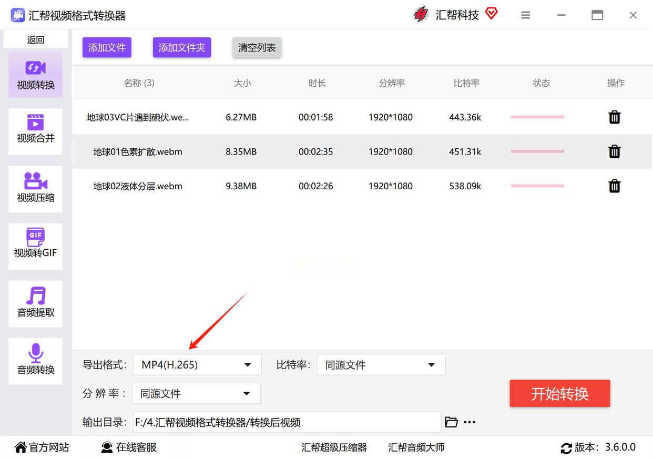
Task: Open the 汇帮超级压缩器 link
Action: (x=334, y=447)
